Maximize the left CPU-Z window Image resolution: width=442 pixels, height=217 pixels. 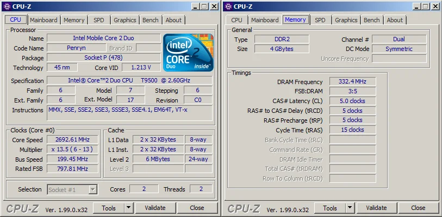pos(204,6)
